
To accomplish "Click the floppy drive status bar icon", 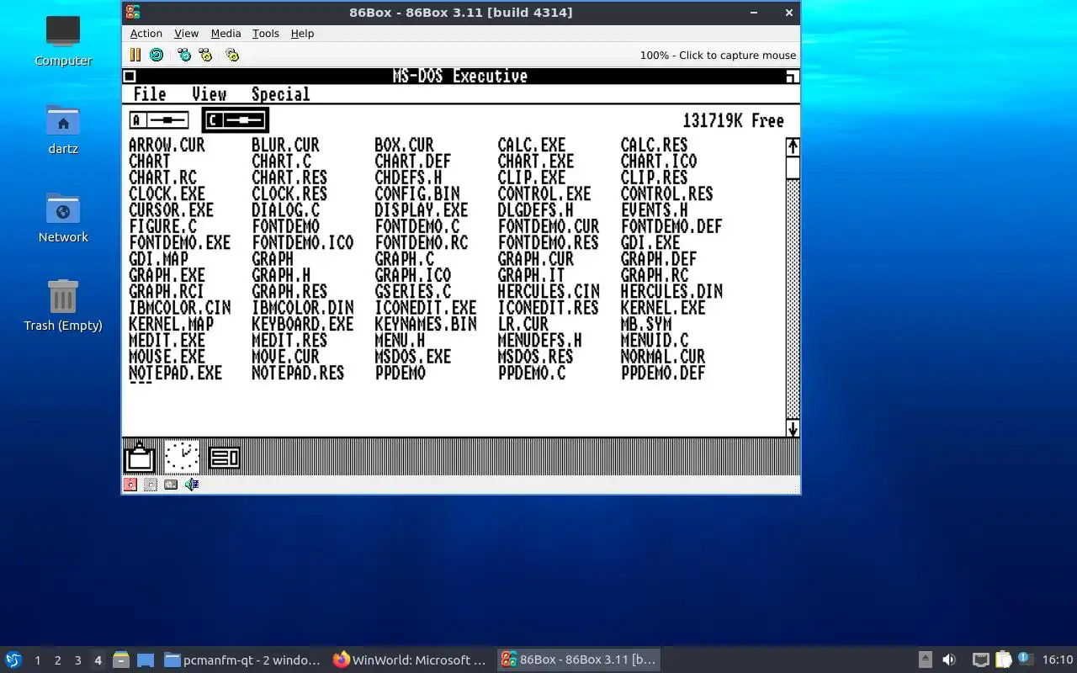I will tap(130, 485).
